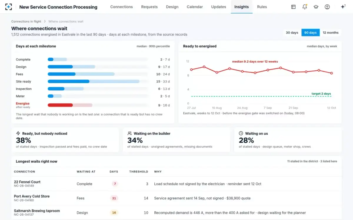The width and height of the screenshot is (353, 220).
Task: Click the Complete milestone bar
Action: (x=98, y=60)
